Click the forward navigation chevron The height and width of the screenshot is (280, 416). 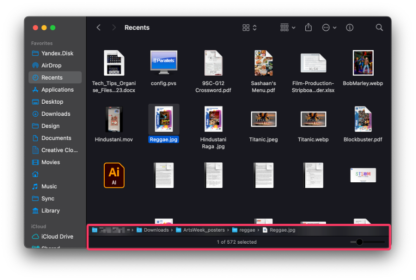[114, 27]
